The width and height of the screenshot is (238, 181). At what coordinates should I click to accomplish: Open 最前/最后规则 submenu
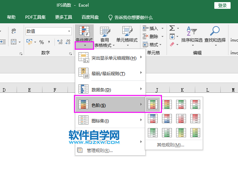pyautogui.click(x=110, y=73)
